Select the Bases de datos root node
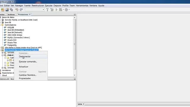Screen dimensions: 190x107 [x=8, y=17]
